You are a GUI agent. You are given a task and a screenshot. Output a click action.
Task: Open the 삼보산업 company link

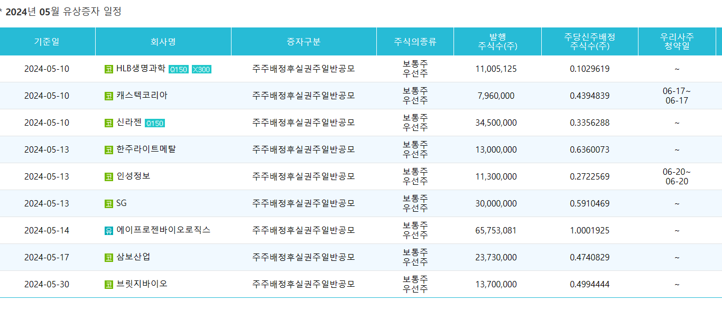pyautogui.click(x=133, y=257)
